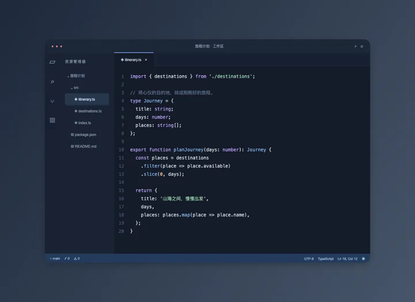
Task: Open package.json from the file tree
Action: [x=85, y=135]
